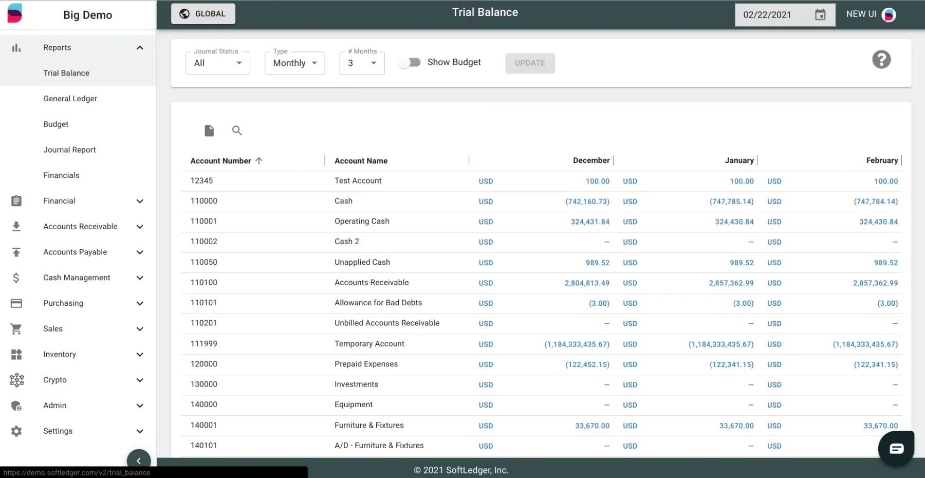Click Furniture & Fixtures December 33,670.00

pos(592,426)
